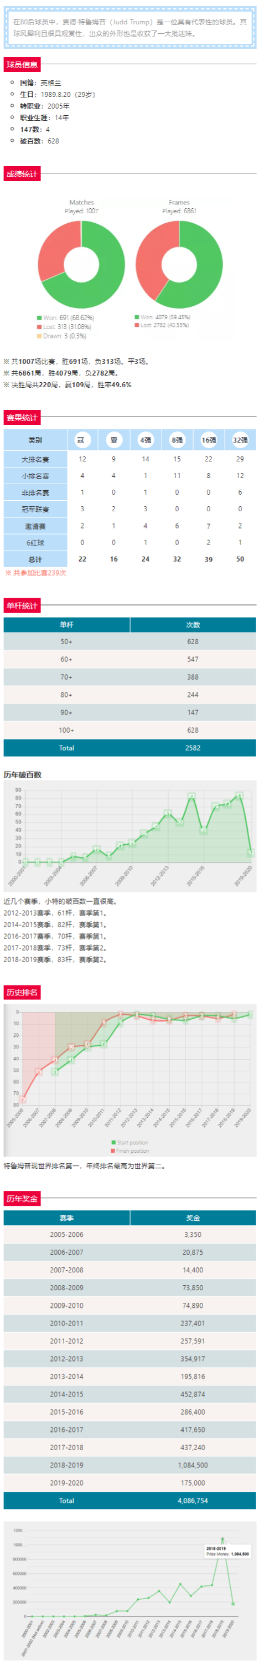
Task: Click the 8强 column header badge
Action: [177, 440]
